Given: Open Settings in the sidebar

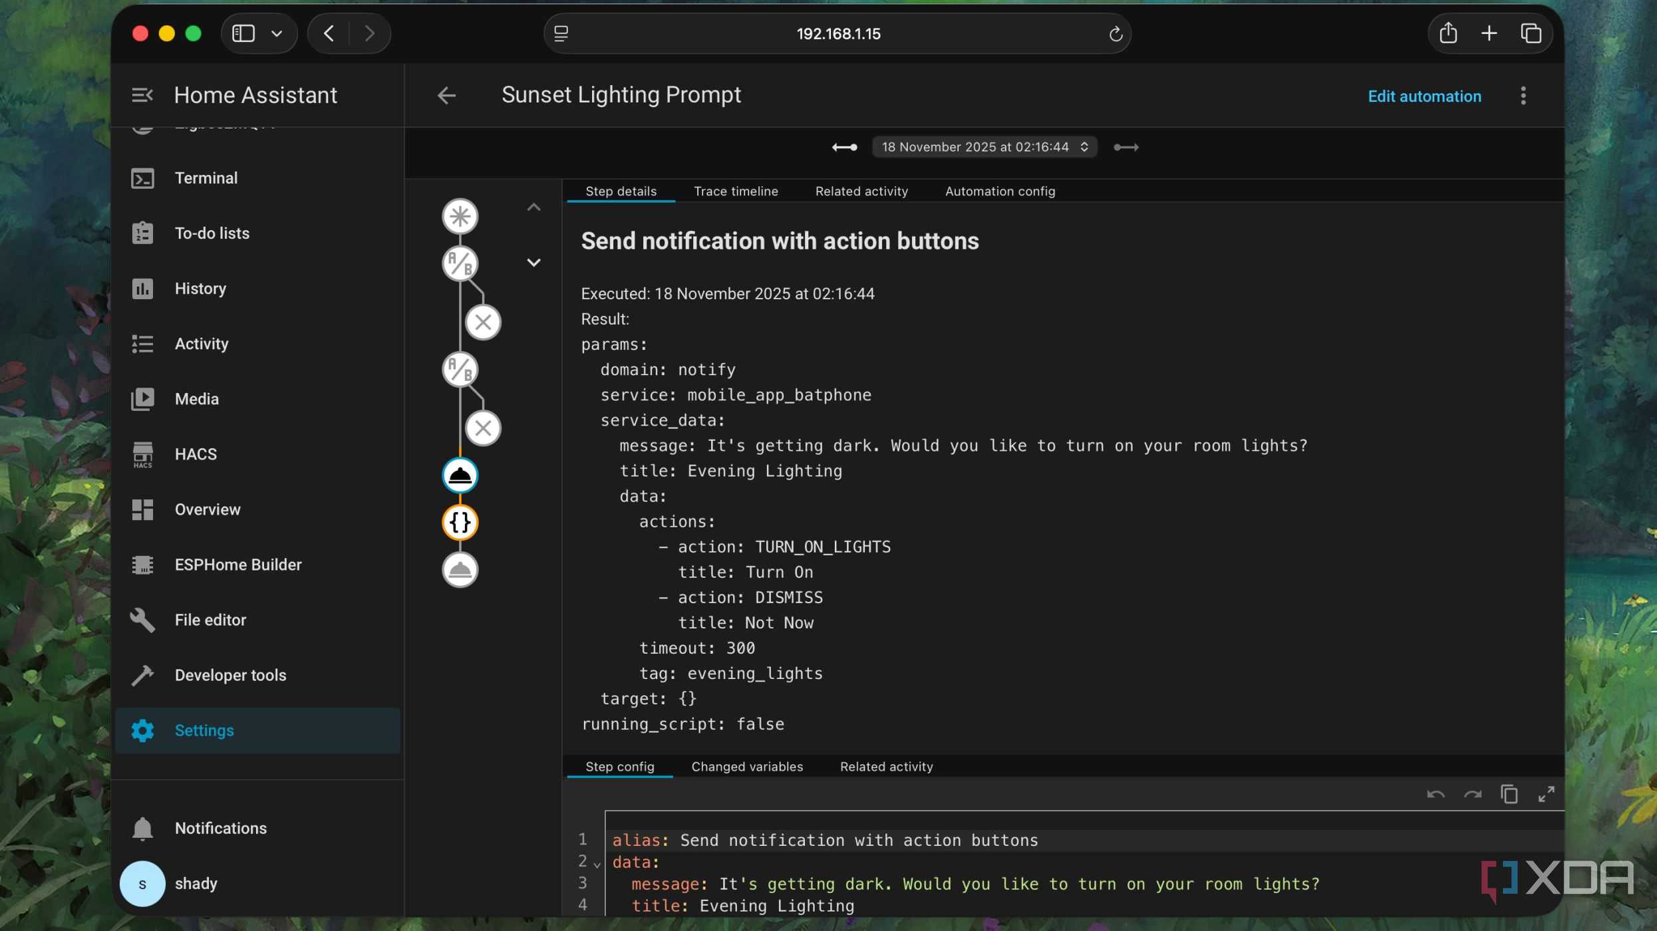Looking at the screenshot, I should (257, 730).
